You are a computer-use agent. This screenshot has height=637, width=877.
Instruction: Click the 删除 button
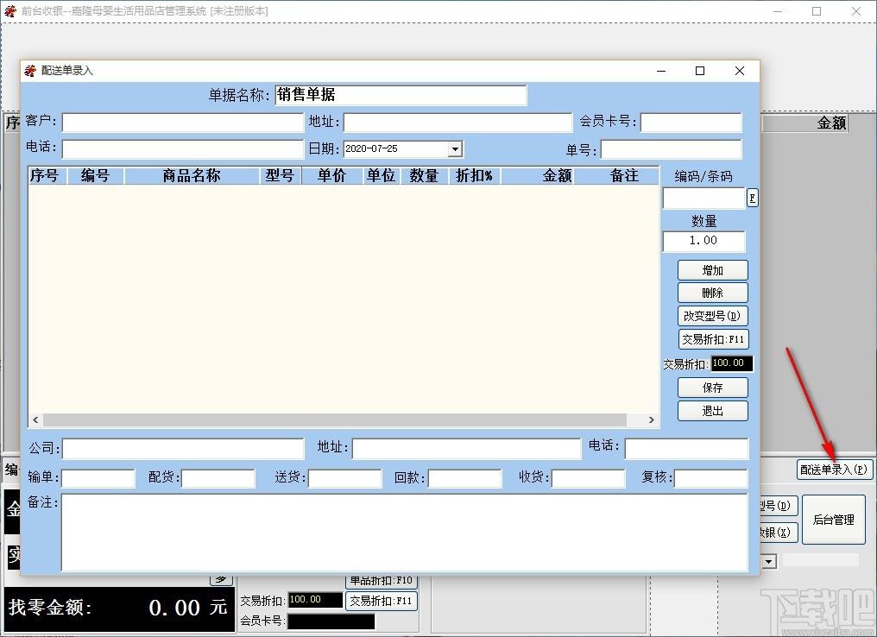tap(713, 293)
